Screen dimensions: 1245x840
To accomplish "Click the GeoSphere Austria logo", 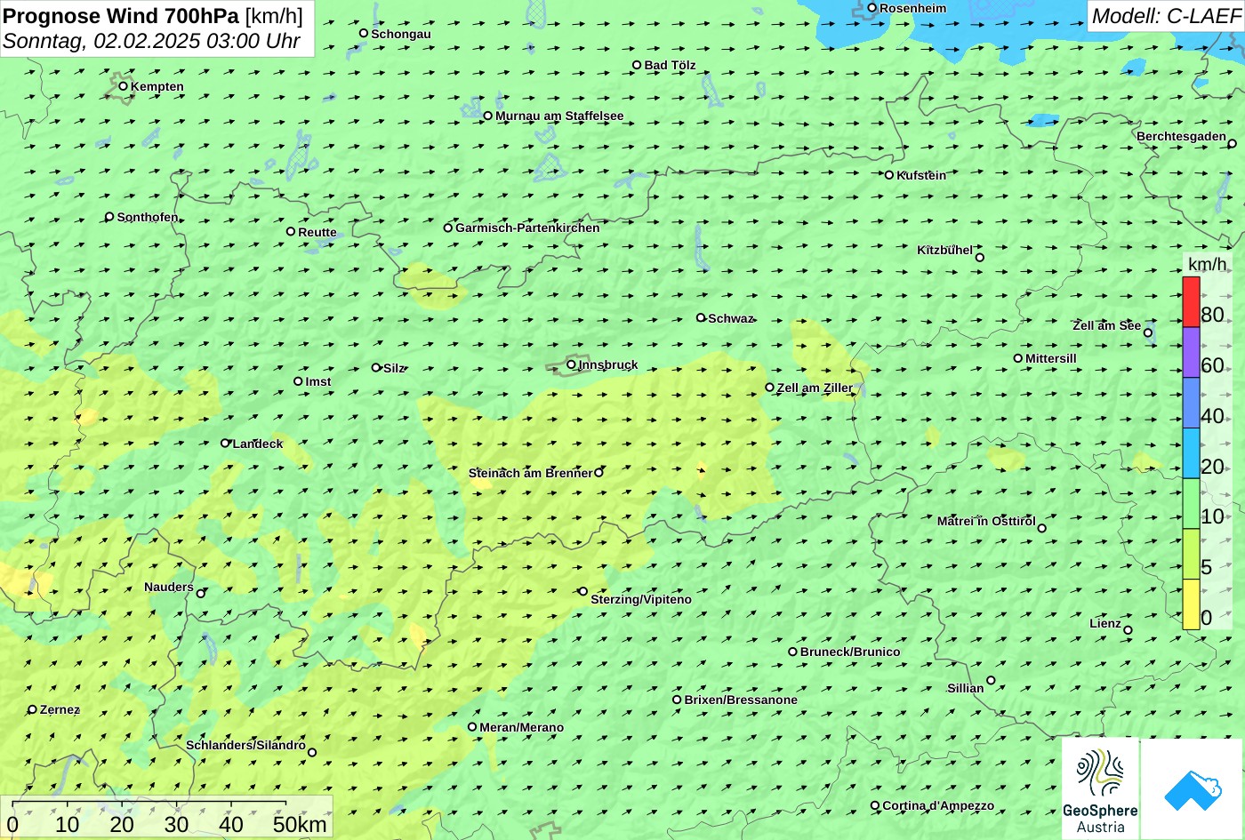I will pyautogui.click(x=1100, y=788).
